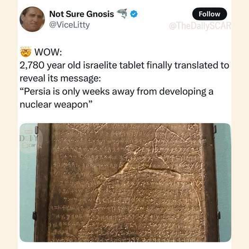Click the WOW: text in the tweet
This screenshot has height=249, width=249.
coord(48,52)
